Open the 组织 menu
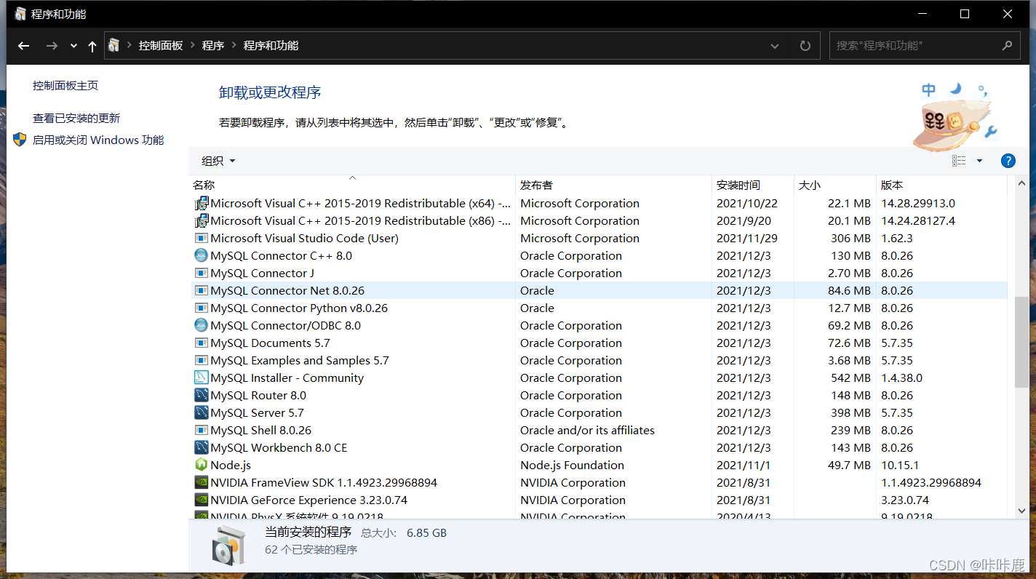 coord(218,161)
